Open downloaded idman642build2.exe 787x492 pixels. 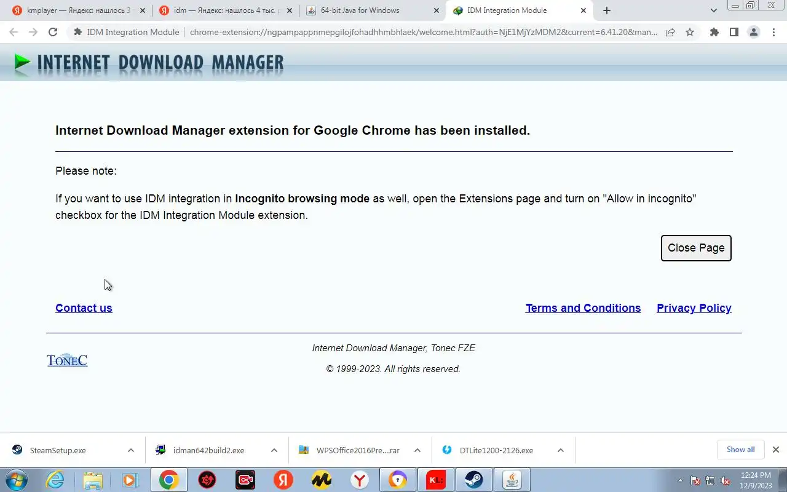pos(208,450)
